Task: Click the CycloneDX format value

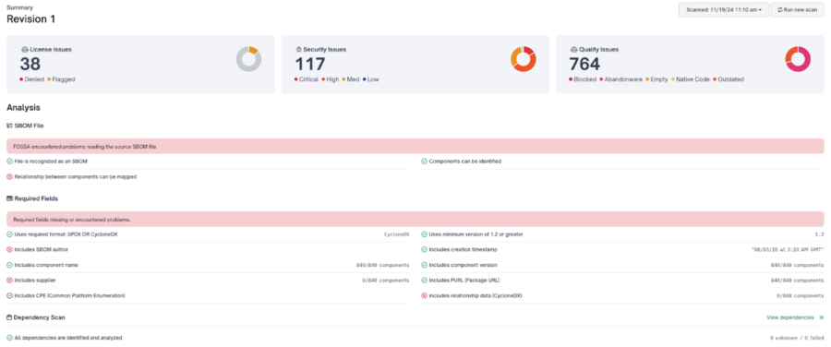Action: pyautogui.click(x=396, y=234)
